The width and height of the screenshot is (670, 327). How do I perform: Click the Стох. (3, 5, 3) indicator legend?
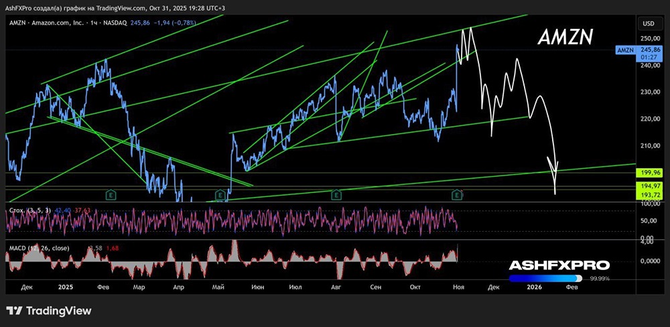[x=31, y=210]
